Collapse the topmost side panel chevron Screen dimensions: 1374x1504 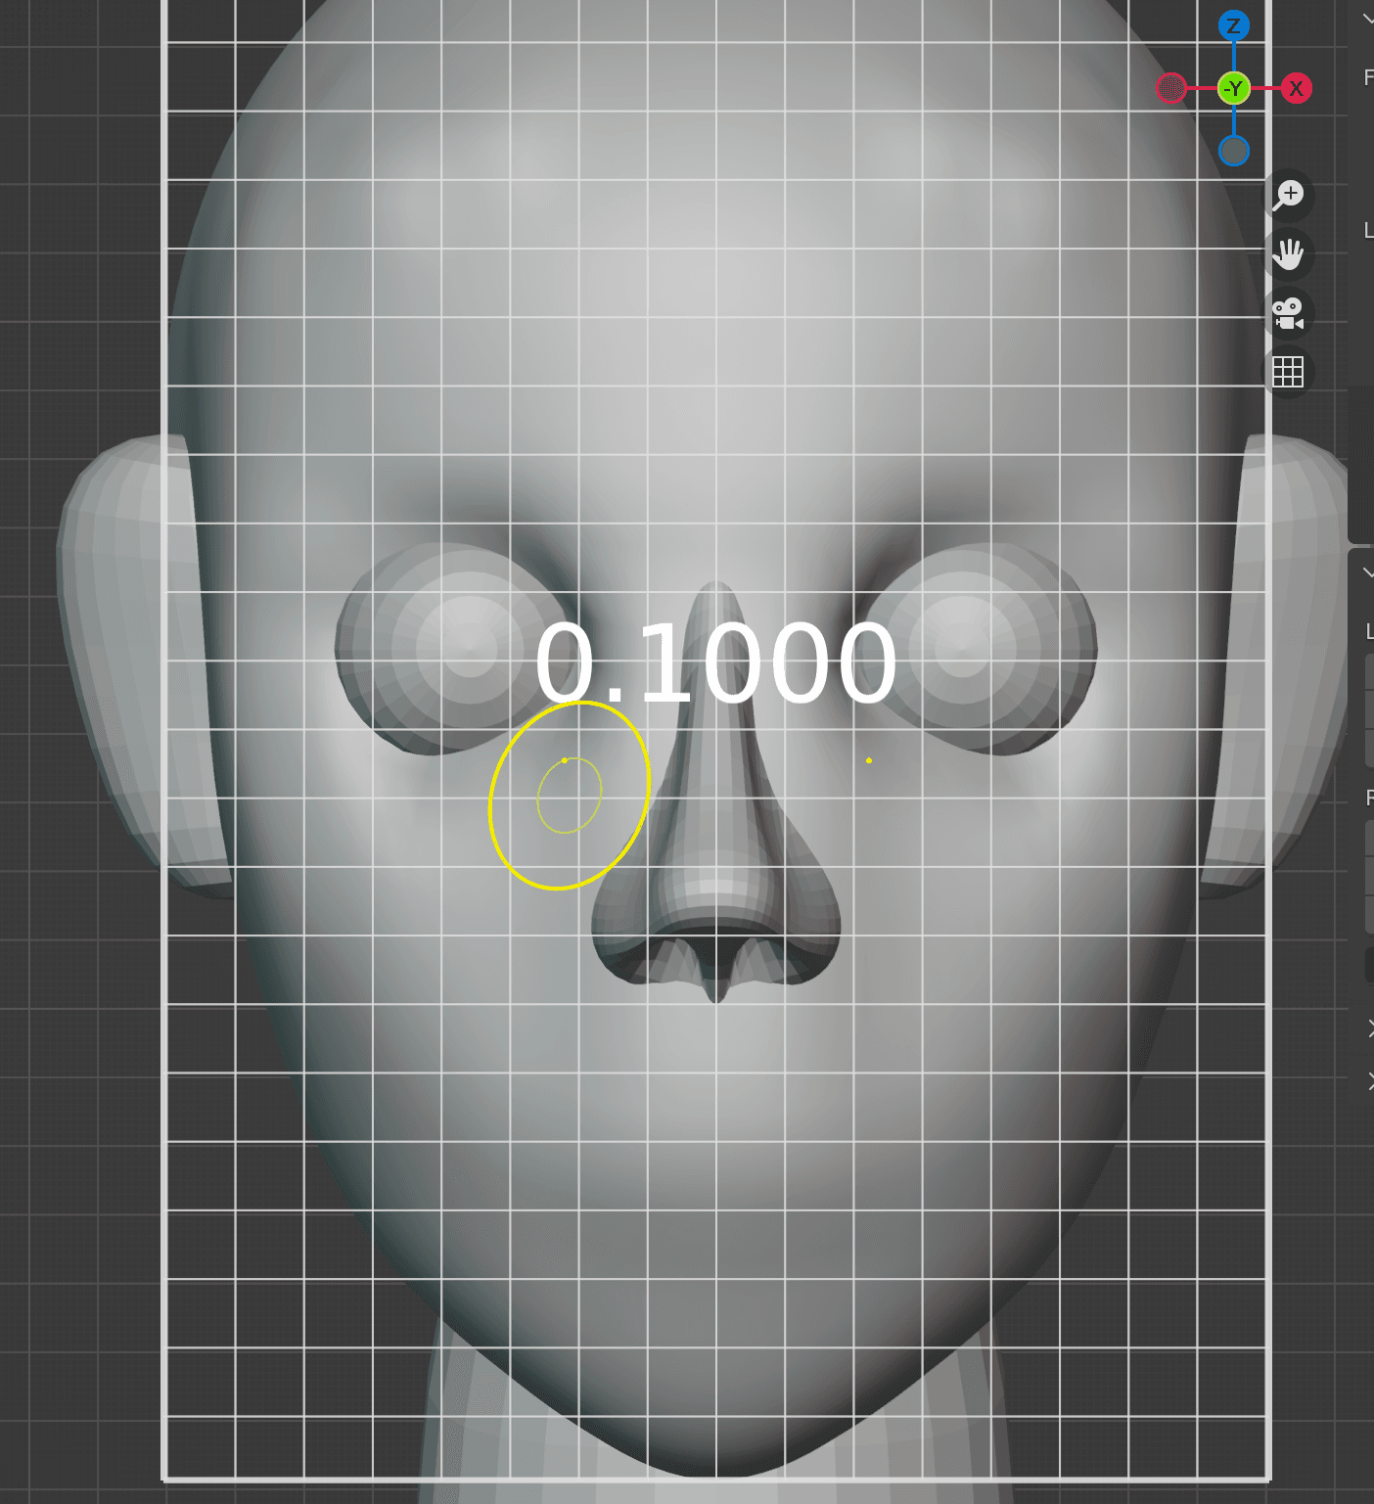(x=1367, y=18)
